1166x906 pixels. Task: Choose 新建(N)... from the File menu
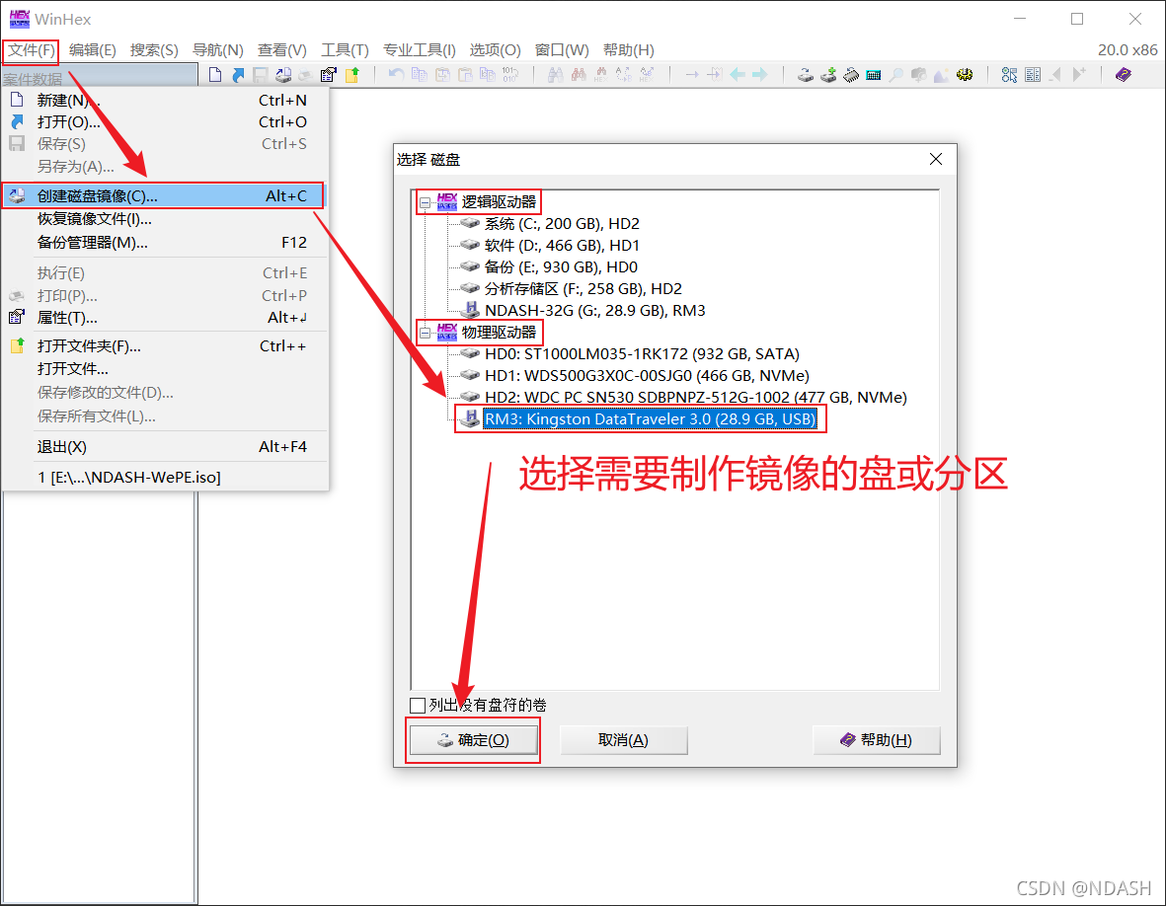point(165,101)
